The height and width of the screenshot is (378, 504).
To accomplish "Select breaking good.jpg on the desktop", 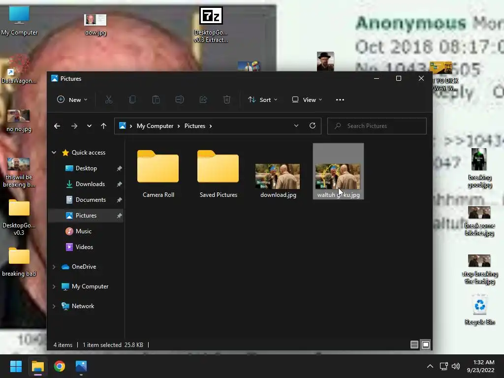I will click(479, 168).
